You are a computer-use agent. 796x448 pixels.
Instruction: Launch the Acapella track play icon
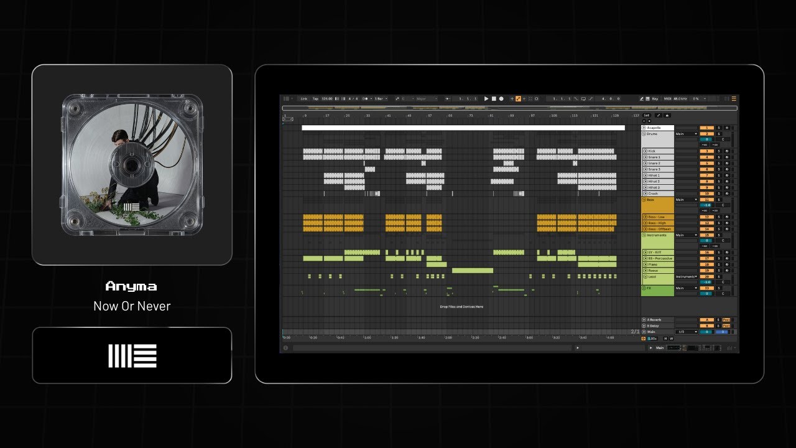[x=644, y=128]
